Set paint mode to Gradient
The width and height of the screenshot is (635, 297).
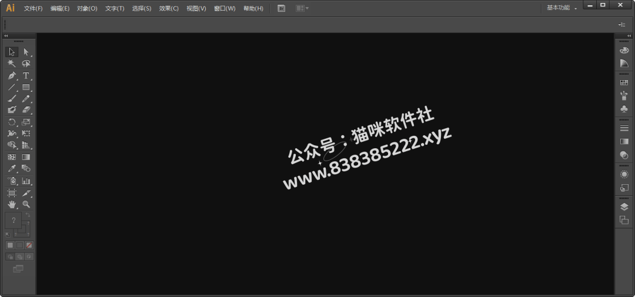[x=19, y=245]
